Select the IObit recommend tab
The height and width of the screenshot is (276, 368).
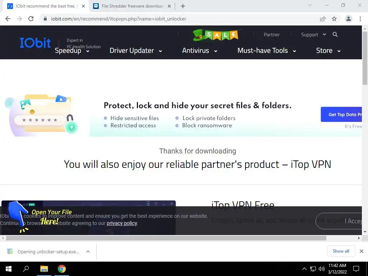click(46, 6)
